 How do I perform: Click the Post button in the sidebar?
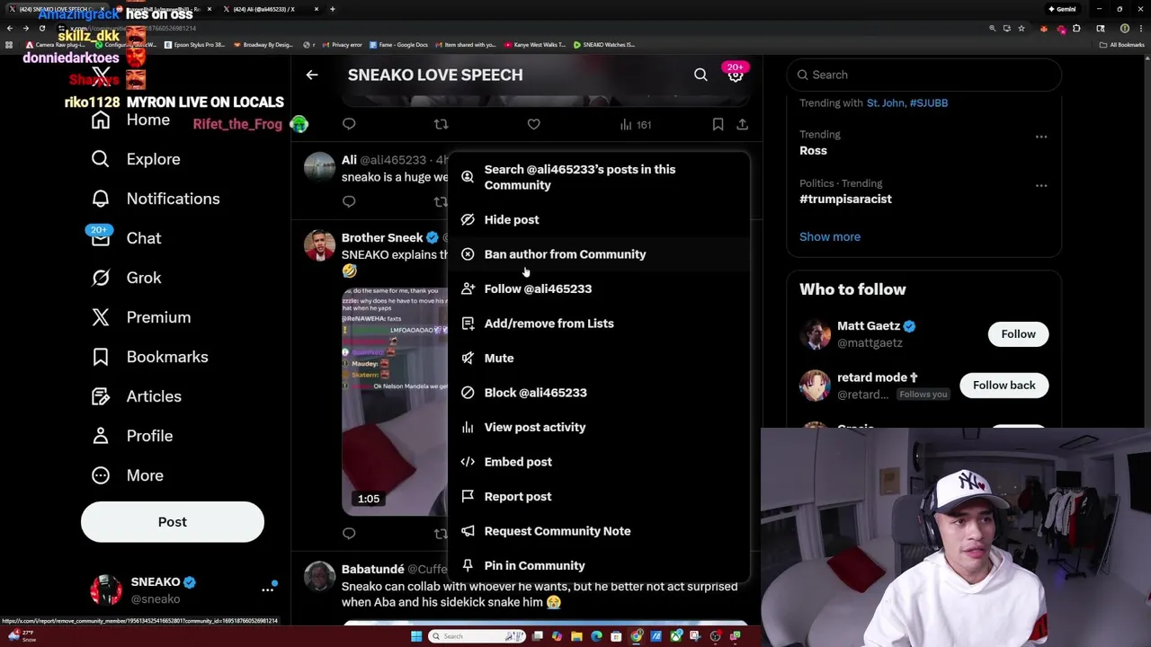pos(173,522)
